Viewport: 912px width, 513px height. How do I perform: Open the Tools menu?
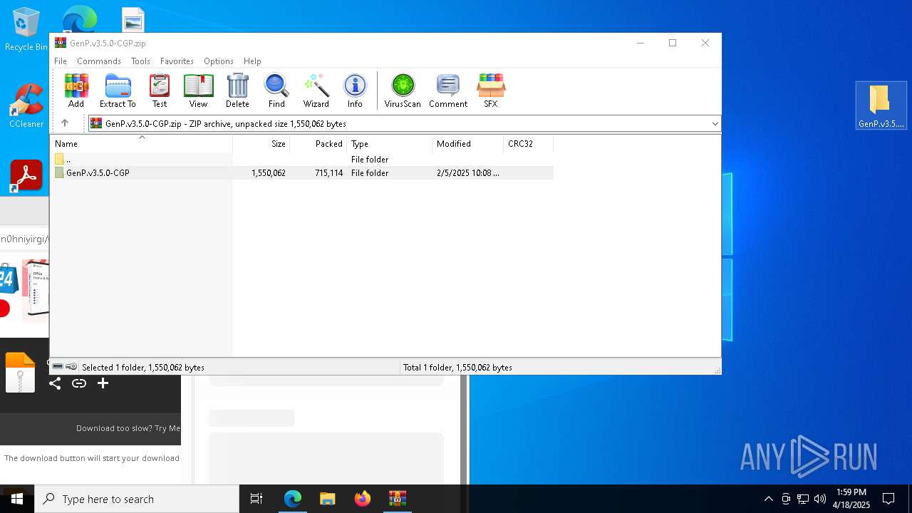point(140,61)
